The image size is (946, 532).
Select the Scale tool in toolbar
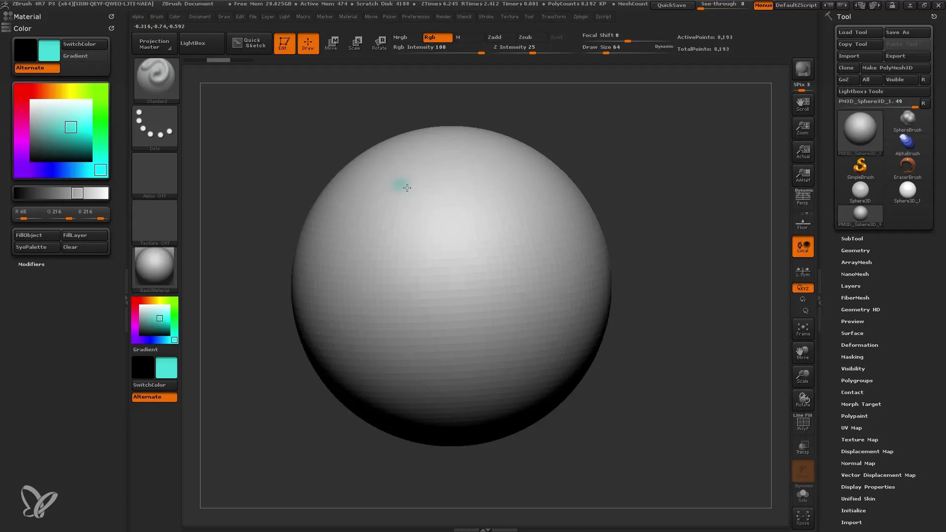[x=355, y=42]
